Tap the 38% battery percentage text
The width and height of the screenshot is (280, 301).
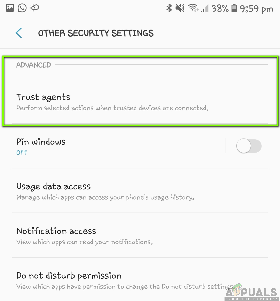(220, 9)
